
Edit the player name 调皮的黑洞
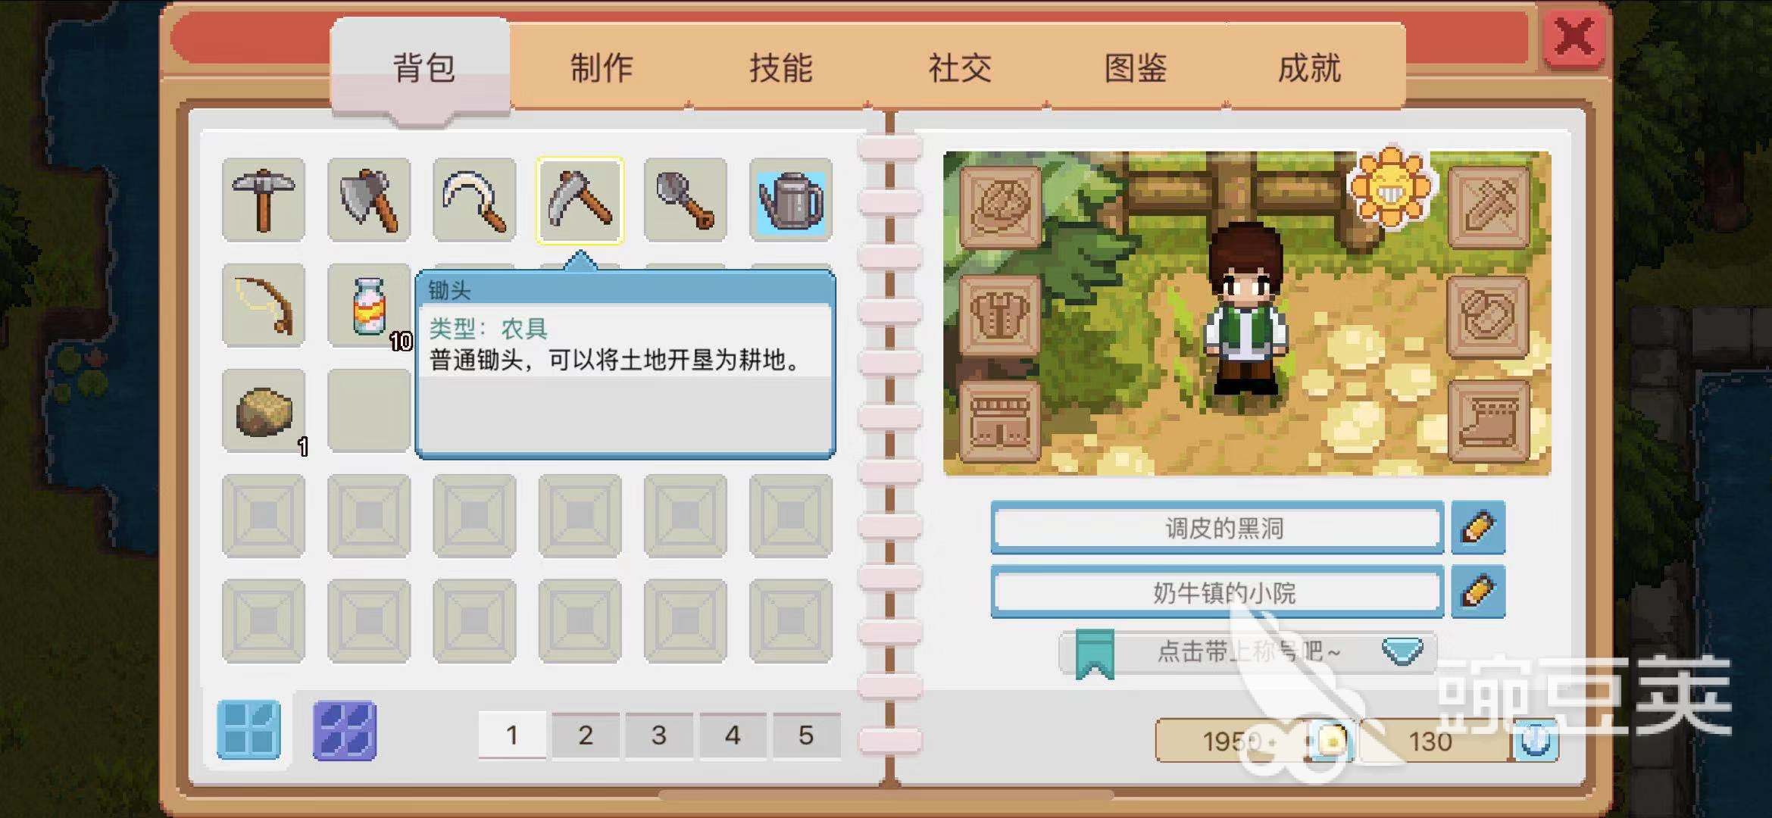[1479, 527]
